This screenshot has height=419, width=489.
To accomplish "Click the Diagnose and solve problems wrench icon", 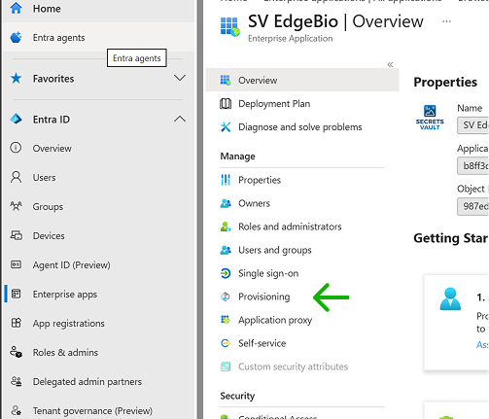I will coord(226,127).
